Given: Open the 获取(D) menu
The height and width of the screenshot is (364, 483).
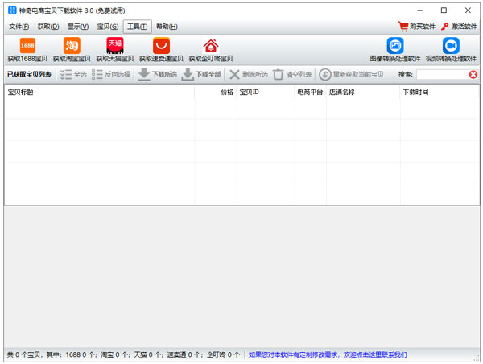Looking at the screenshot, I should pyautogui.click(x=48, y=27).
